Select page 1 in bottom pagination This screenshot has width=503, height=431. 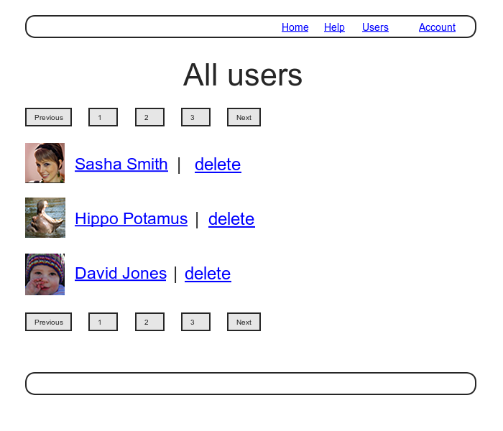(x=103, y=322)
